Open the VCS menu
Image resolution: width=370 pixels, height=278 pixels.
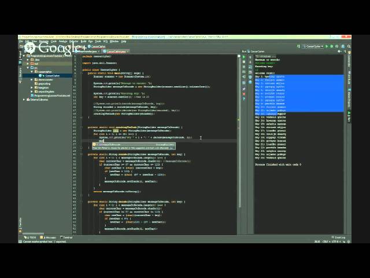click(105, 41)
